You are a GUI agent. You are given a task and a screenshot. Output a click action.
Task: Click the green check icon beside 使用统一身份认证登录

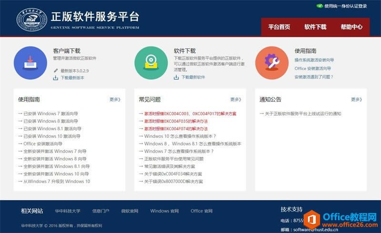tap(320, 6)
